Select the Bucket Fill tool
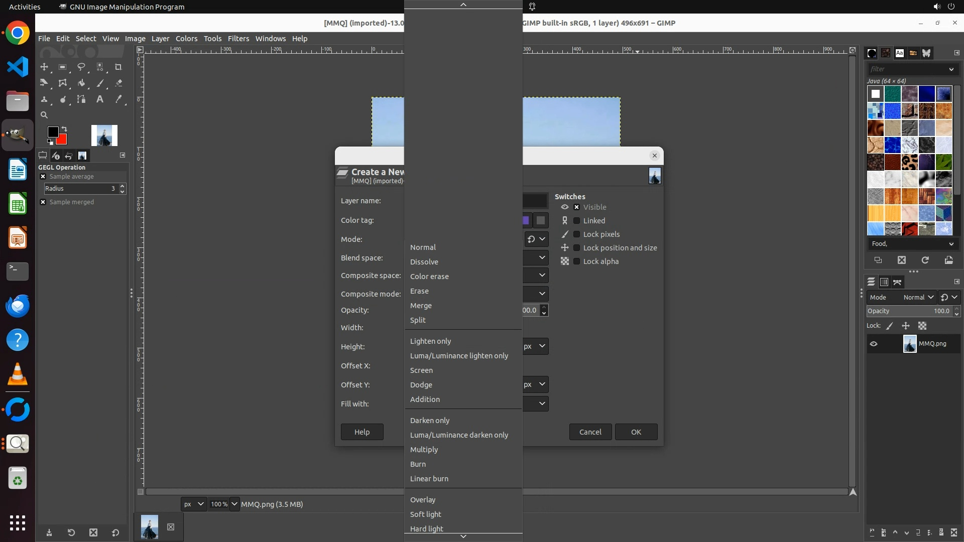 click(x=81, y=83)
